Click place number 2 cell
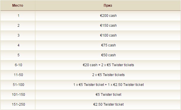The width and height of the screenshot is (181, 110). pos(18,26)
